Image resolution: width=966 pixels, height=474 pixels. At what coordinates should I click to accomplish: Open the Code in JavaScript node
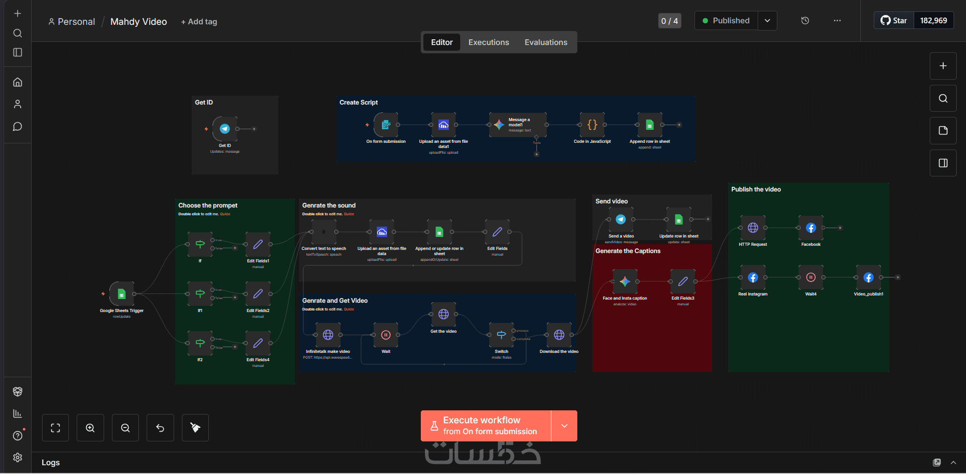click(x=592, y=125)
